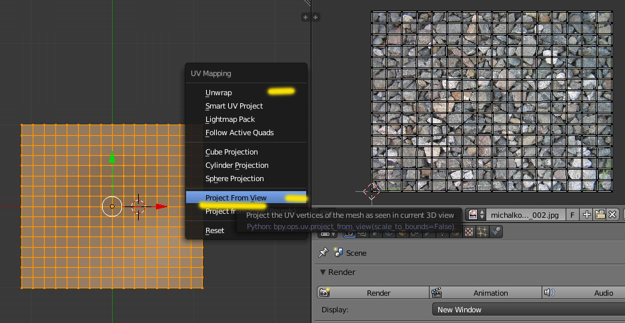Click the open image folder icon
Image resolution: width=625 pixels, height=323 pixels.
click(x=600, y=214)
